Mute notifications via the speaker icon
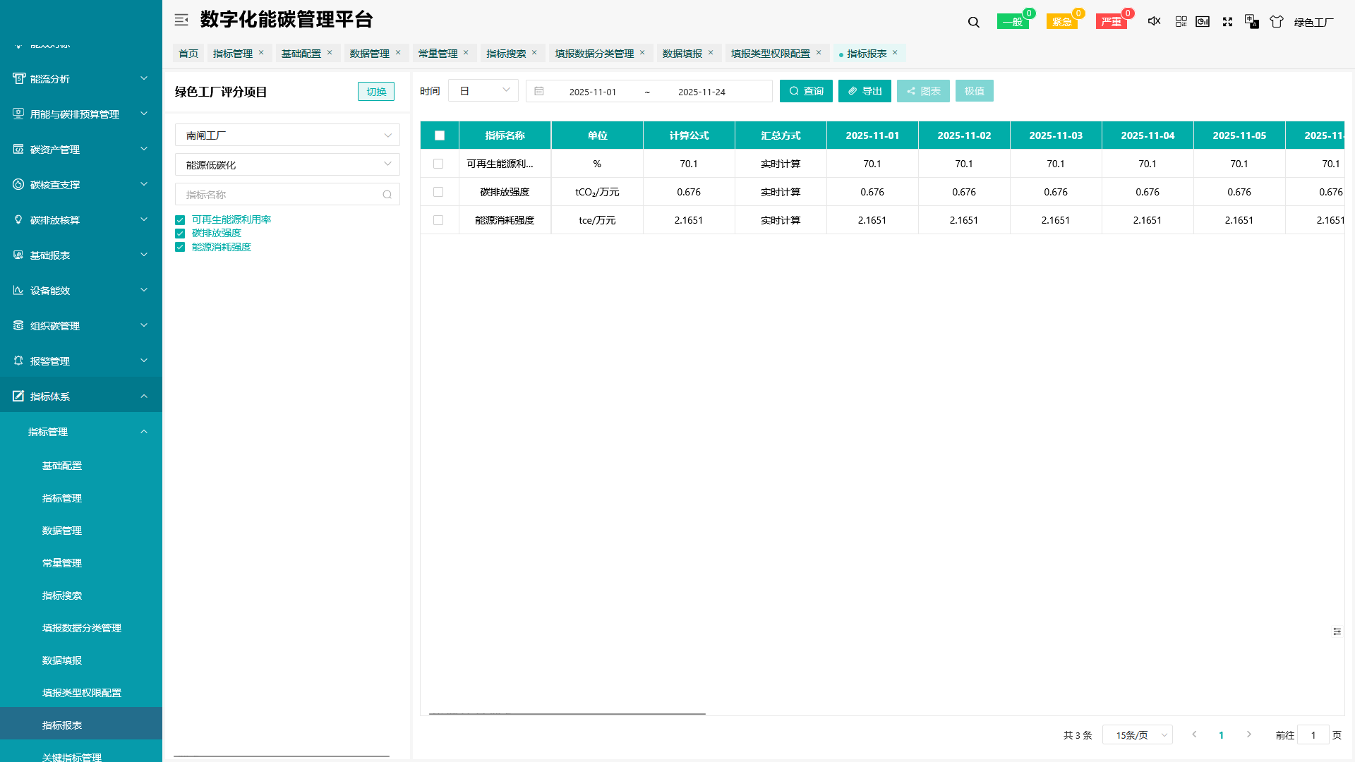This screenshot has height=762, width=1355. point(1154,21)
